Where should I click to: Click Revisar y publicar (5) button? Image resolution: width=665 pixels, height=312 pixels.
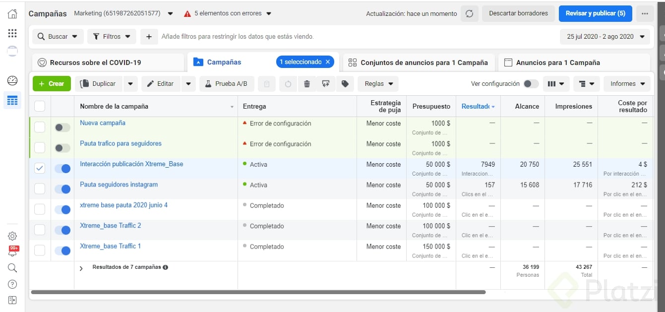click(x=595, y=13)
